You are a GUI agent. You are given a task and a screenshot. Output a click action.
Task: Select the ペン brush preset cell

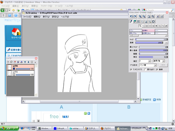135,30
